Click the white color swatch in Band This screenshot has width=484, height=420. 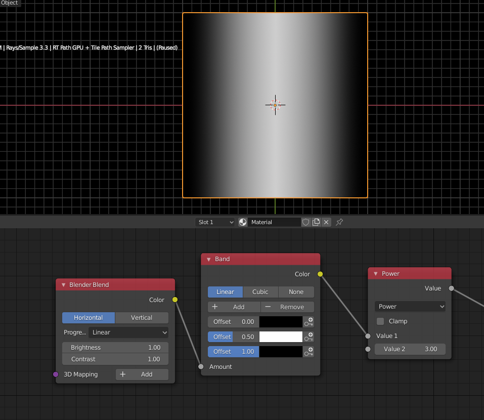tap(281, 337)
